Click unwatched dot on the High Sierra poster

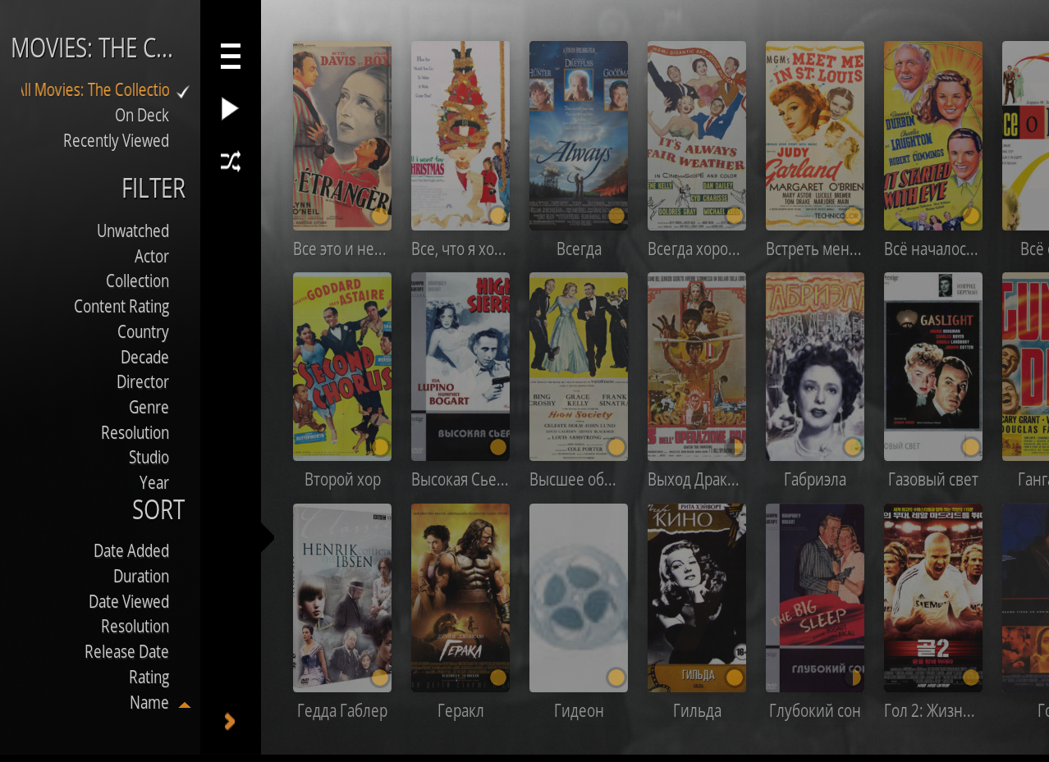[498, 447]
